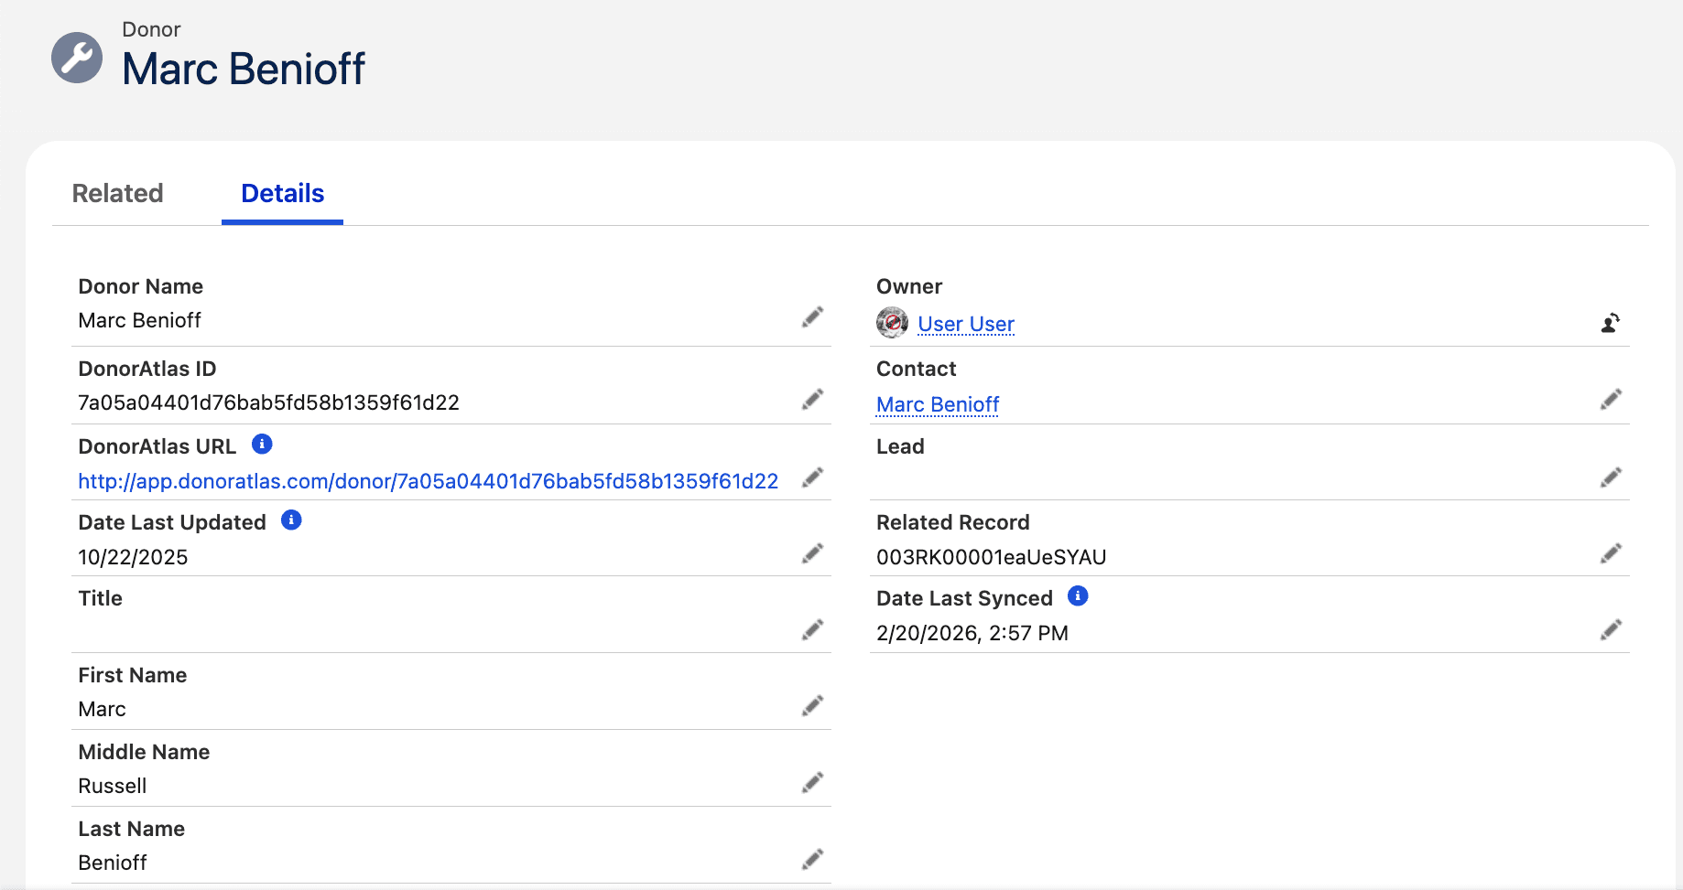Edit the Contact field
Viewport: 1683px width, 890px height.
pyautogui.click(x=1611, y=400)
